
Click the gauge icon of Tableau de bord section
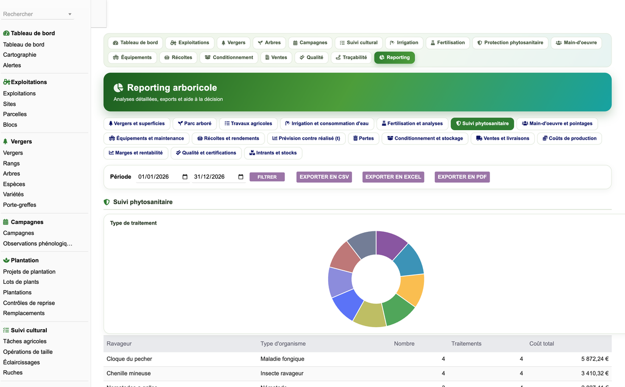tap(6, 33)
